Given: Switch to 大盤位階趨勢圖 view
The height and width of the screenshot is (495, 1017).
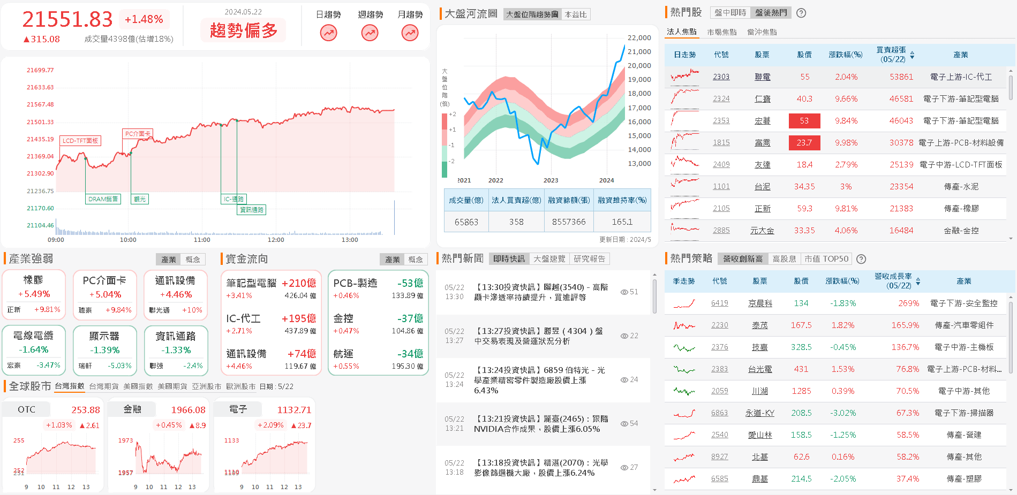Looking at the screenshot, I should pyautogui.click(x=532, y=14).
